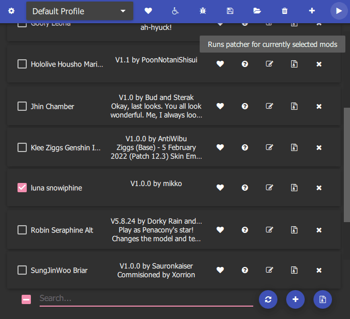Image resolution: width=350 pixels, height=319 pixels.
Task: Run the patcher with the play button
Action: click(x=339, y=11)
